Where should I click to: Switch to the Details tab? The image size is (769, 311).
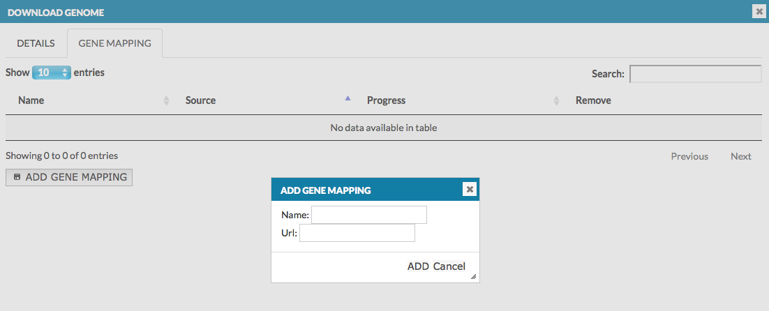click(x=36, y=43)
